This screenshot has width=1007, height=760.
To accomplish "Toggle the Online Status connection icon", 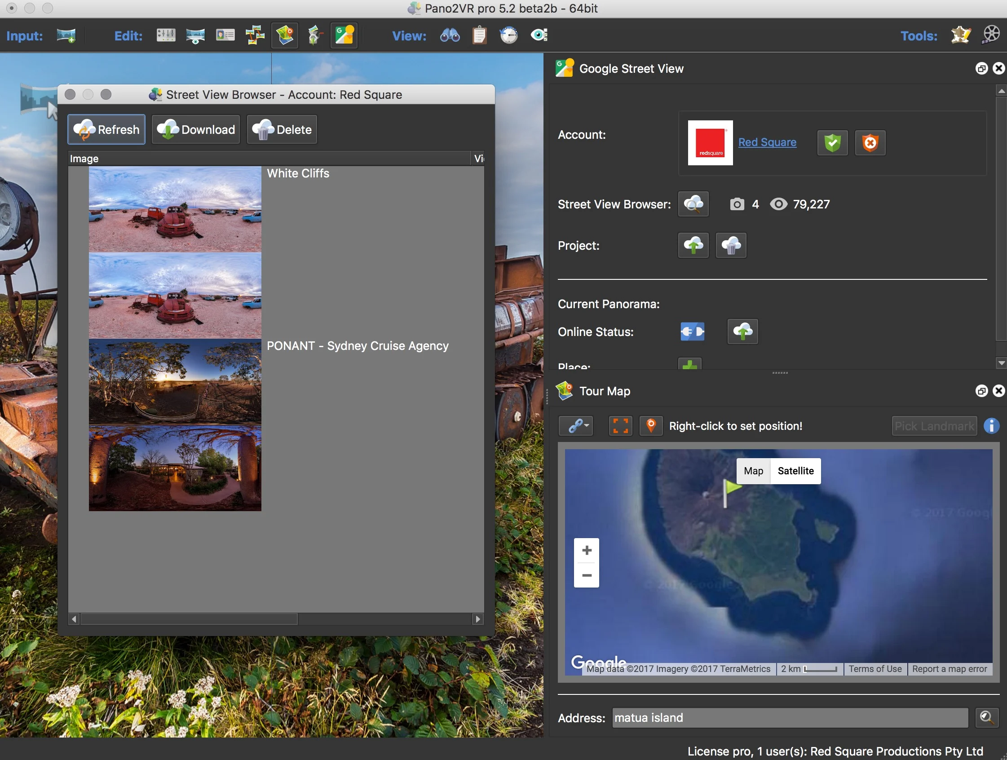I will click(x=693, y=332).
